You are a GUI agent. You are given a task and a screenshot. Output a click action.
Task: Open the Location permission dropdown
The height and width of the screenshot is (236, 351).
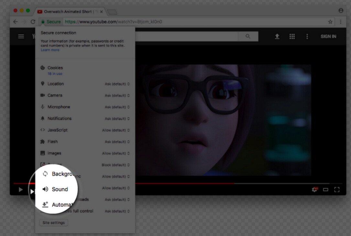click(117, 84)
